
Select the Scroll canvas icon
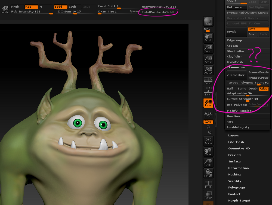[208, 38]
